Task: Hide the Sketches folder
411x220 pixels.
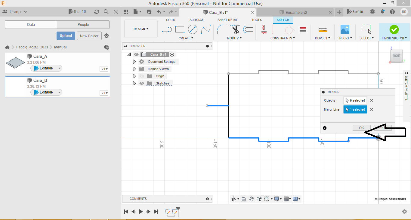Action: coord(142,83)
